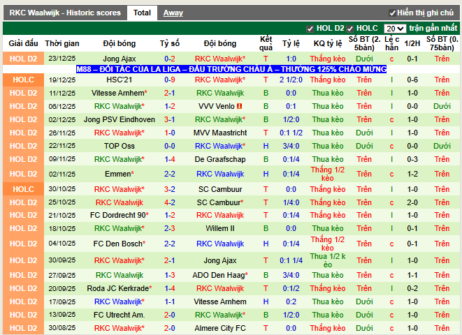This screenshot has width=462, height=335.
Task: Open the 3-2 score versus SC Cambuur
Action: point(170,189)
